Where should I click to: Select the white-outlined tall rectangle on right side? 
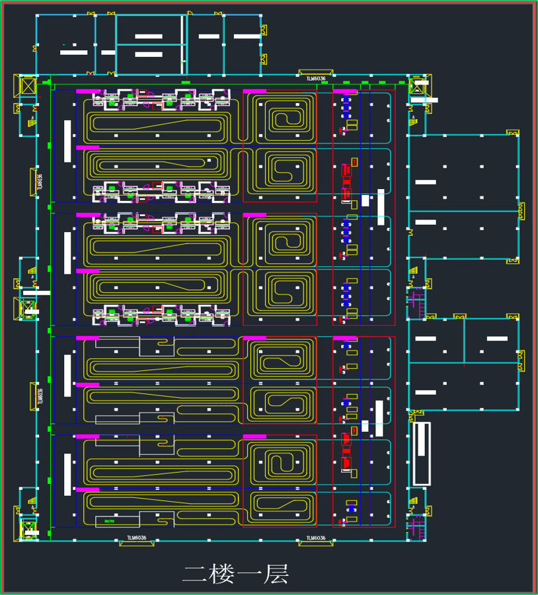(421, 454)
